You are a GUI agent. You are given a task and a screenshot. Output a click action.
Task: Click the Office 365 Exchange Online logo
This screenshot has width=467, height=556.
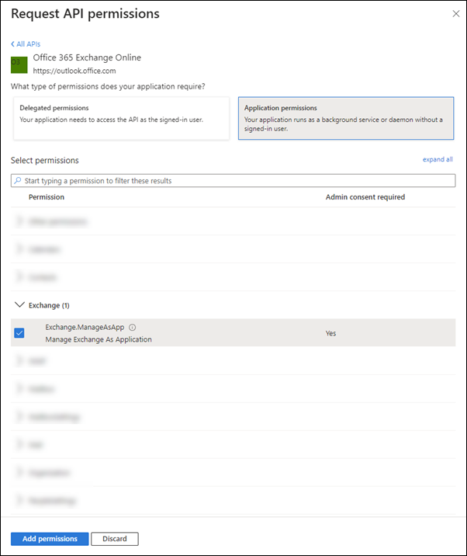click(x=19, y=64)
